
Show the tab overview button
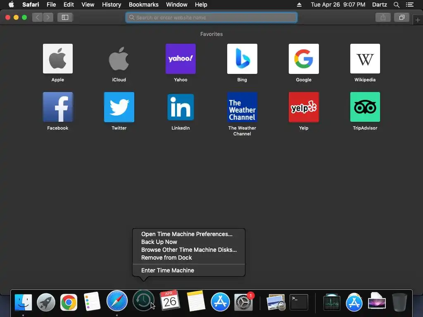click(402, 17)
